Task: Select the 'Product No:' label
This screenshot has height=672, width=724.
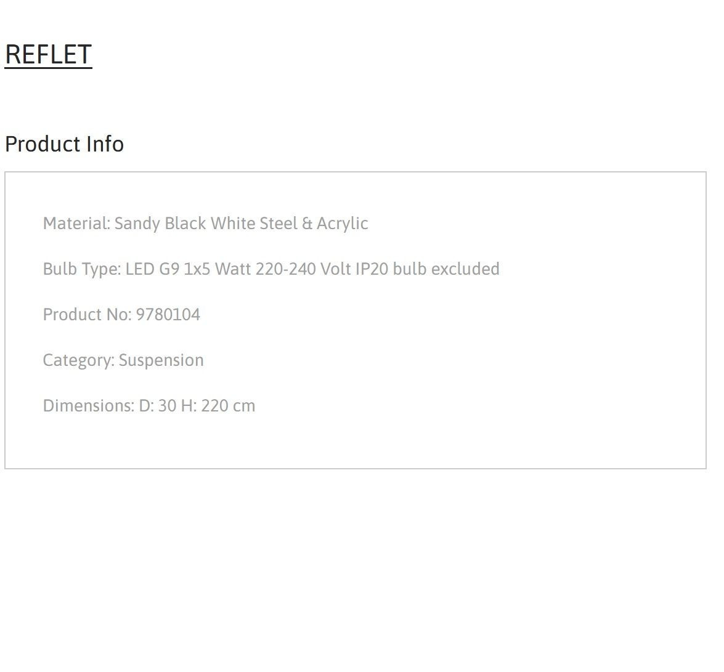Action: tap(87, 315)
